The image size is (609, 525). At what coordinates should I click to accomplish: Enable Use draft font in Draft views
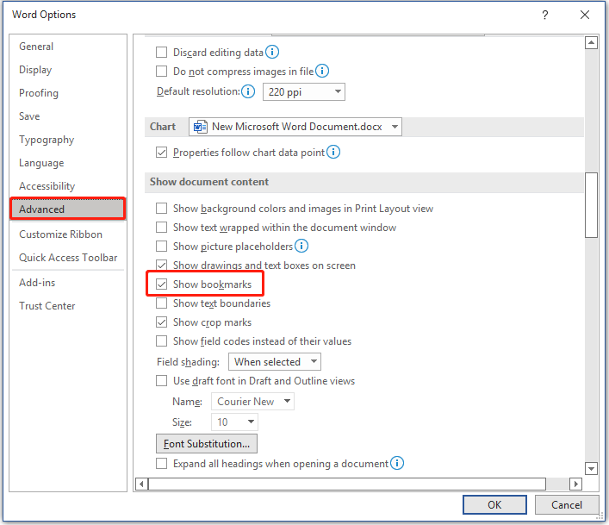(x=162, y=380)
